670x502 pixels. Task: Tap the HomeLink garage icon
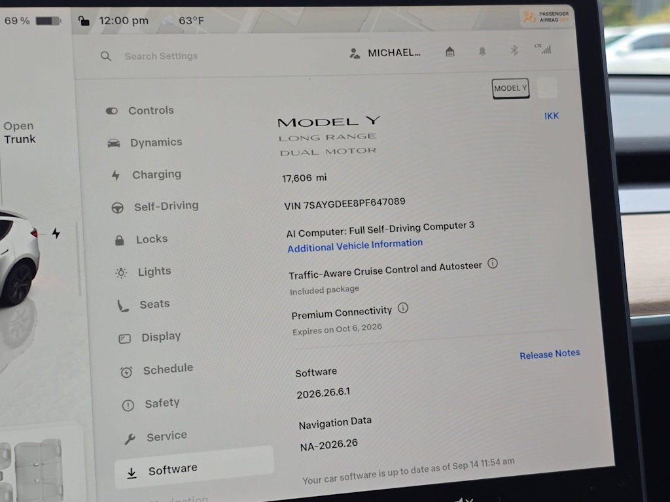[x=450, y=52]
